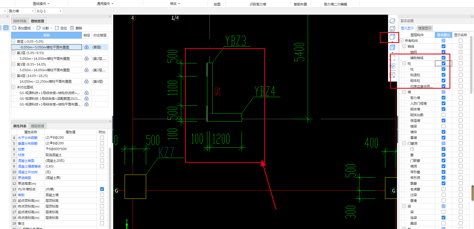This screenshot has height=229, width=474.
Task: Enable 显示图元 checkbox for 砌体加筋
Action: (x=444, y=115)
